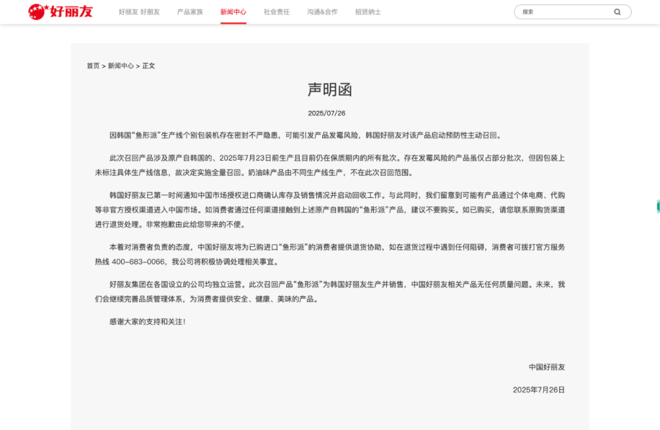The height and width of the screenshot is (430, 660).
Task: Click the hotline number 400-683-0066
Action: tap(138, 262)
